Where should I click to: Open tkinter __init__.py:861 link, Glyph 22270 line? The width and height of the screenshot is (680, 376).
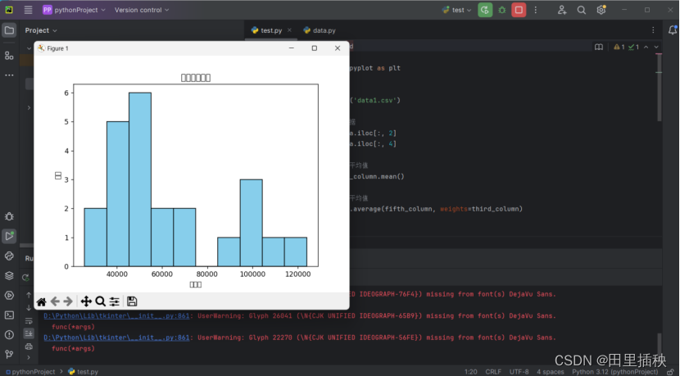tap(116, 337)
